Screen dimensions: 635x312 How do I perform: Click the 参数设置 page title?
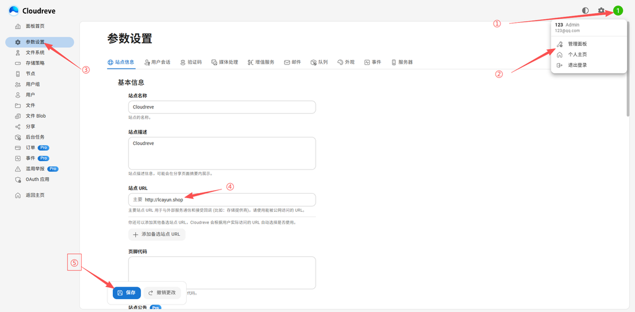[130, 39]
